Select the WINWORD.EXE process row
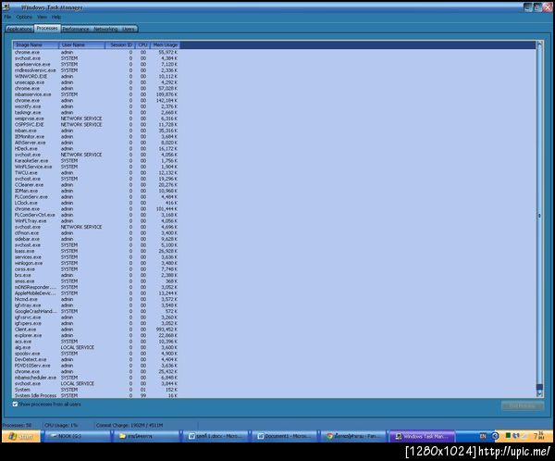Screen dimensions: 555x461 (96, 76)
